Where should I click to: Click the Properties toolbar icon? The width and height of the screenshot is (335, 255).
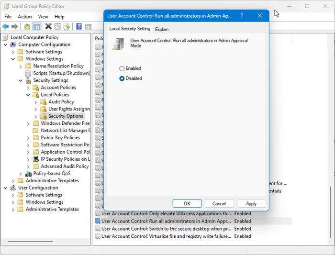click(57, 26)
